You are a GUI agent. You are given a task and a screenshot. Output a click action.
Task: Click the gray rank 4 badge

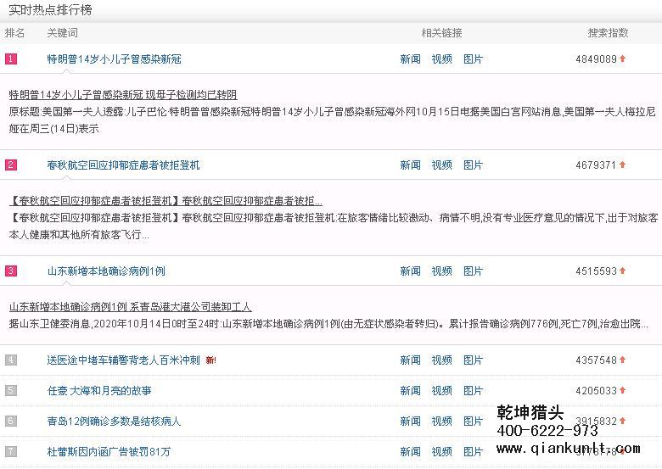11,360
